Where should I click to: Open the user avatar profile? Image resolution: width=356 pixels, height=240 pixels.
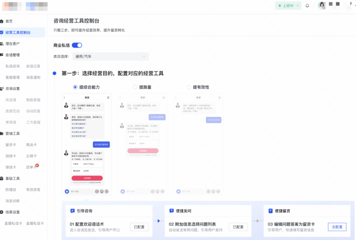click(x=321, y=5)
